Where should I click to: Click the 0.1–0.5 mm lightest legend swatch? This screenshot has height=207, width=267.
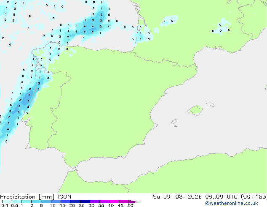7,202
